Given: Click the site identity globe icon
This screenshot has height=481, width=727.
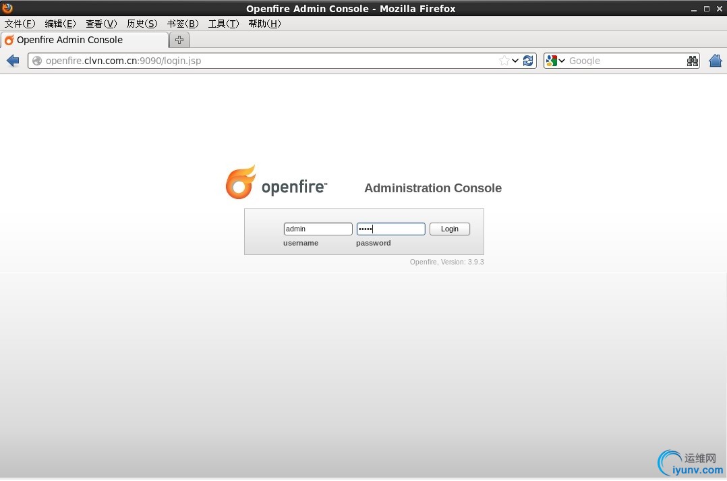Looking at the screenshot, I should tap(37, 61).
